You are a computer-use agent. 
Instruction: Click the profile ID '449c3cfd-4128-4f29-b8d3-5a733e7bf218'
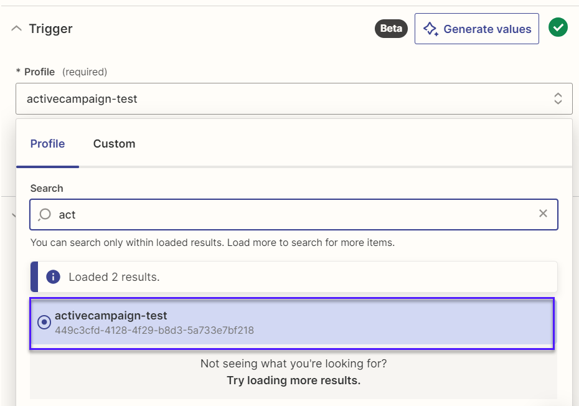coord(154,330)
